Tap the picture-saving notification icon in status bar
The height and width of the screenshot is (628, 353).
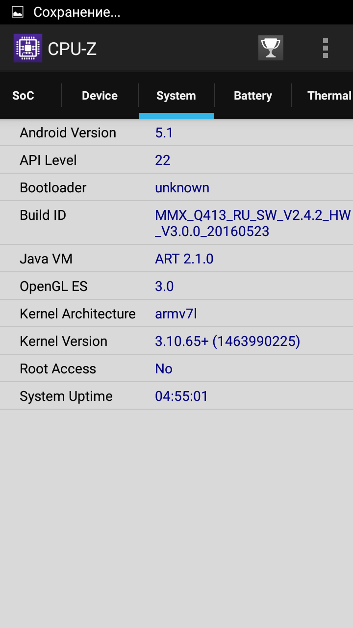[x=18, y=12]
